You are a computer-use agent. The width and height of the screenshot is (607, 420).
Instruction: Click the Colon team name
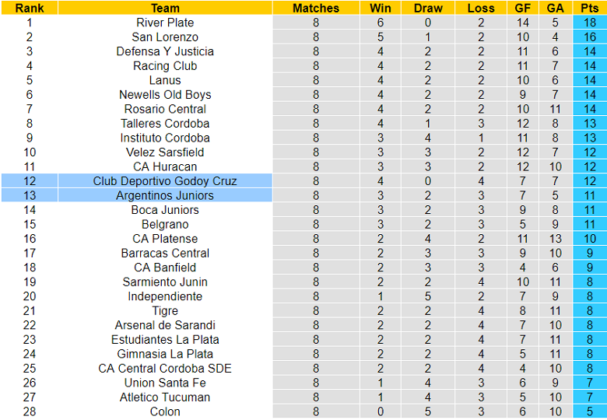coord(165,411)
